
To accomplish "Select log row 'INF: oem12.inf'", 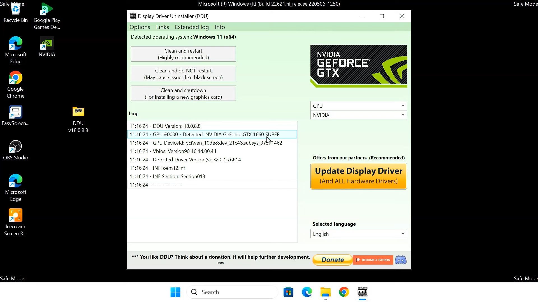I will pos(212,168).
